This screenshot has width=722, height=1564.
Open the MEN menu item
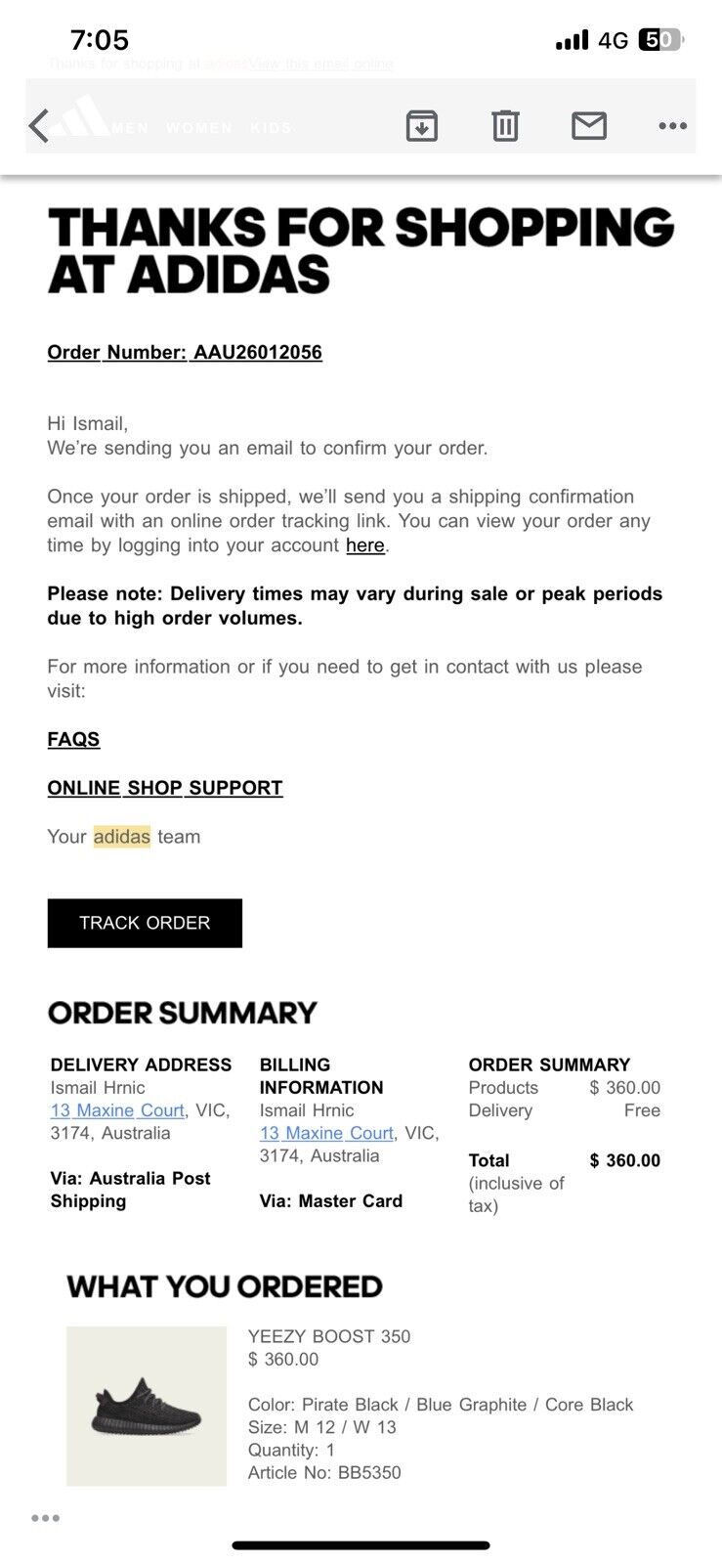[130, 128]
